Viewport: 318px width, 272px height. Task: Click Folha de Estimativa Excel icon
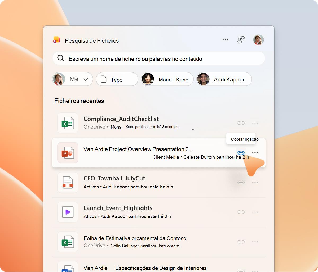point(68,242)
